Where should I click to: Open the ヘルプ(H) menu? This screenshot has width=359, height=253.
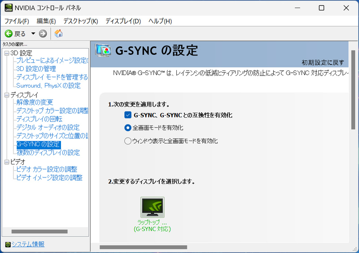(160, 21)
